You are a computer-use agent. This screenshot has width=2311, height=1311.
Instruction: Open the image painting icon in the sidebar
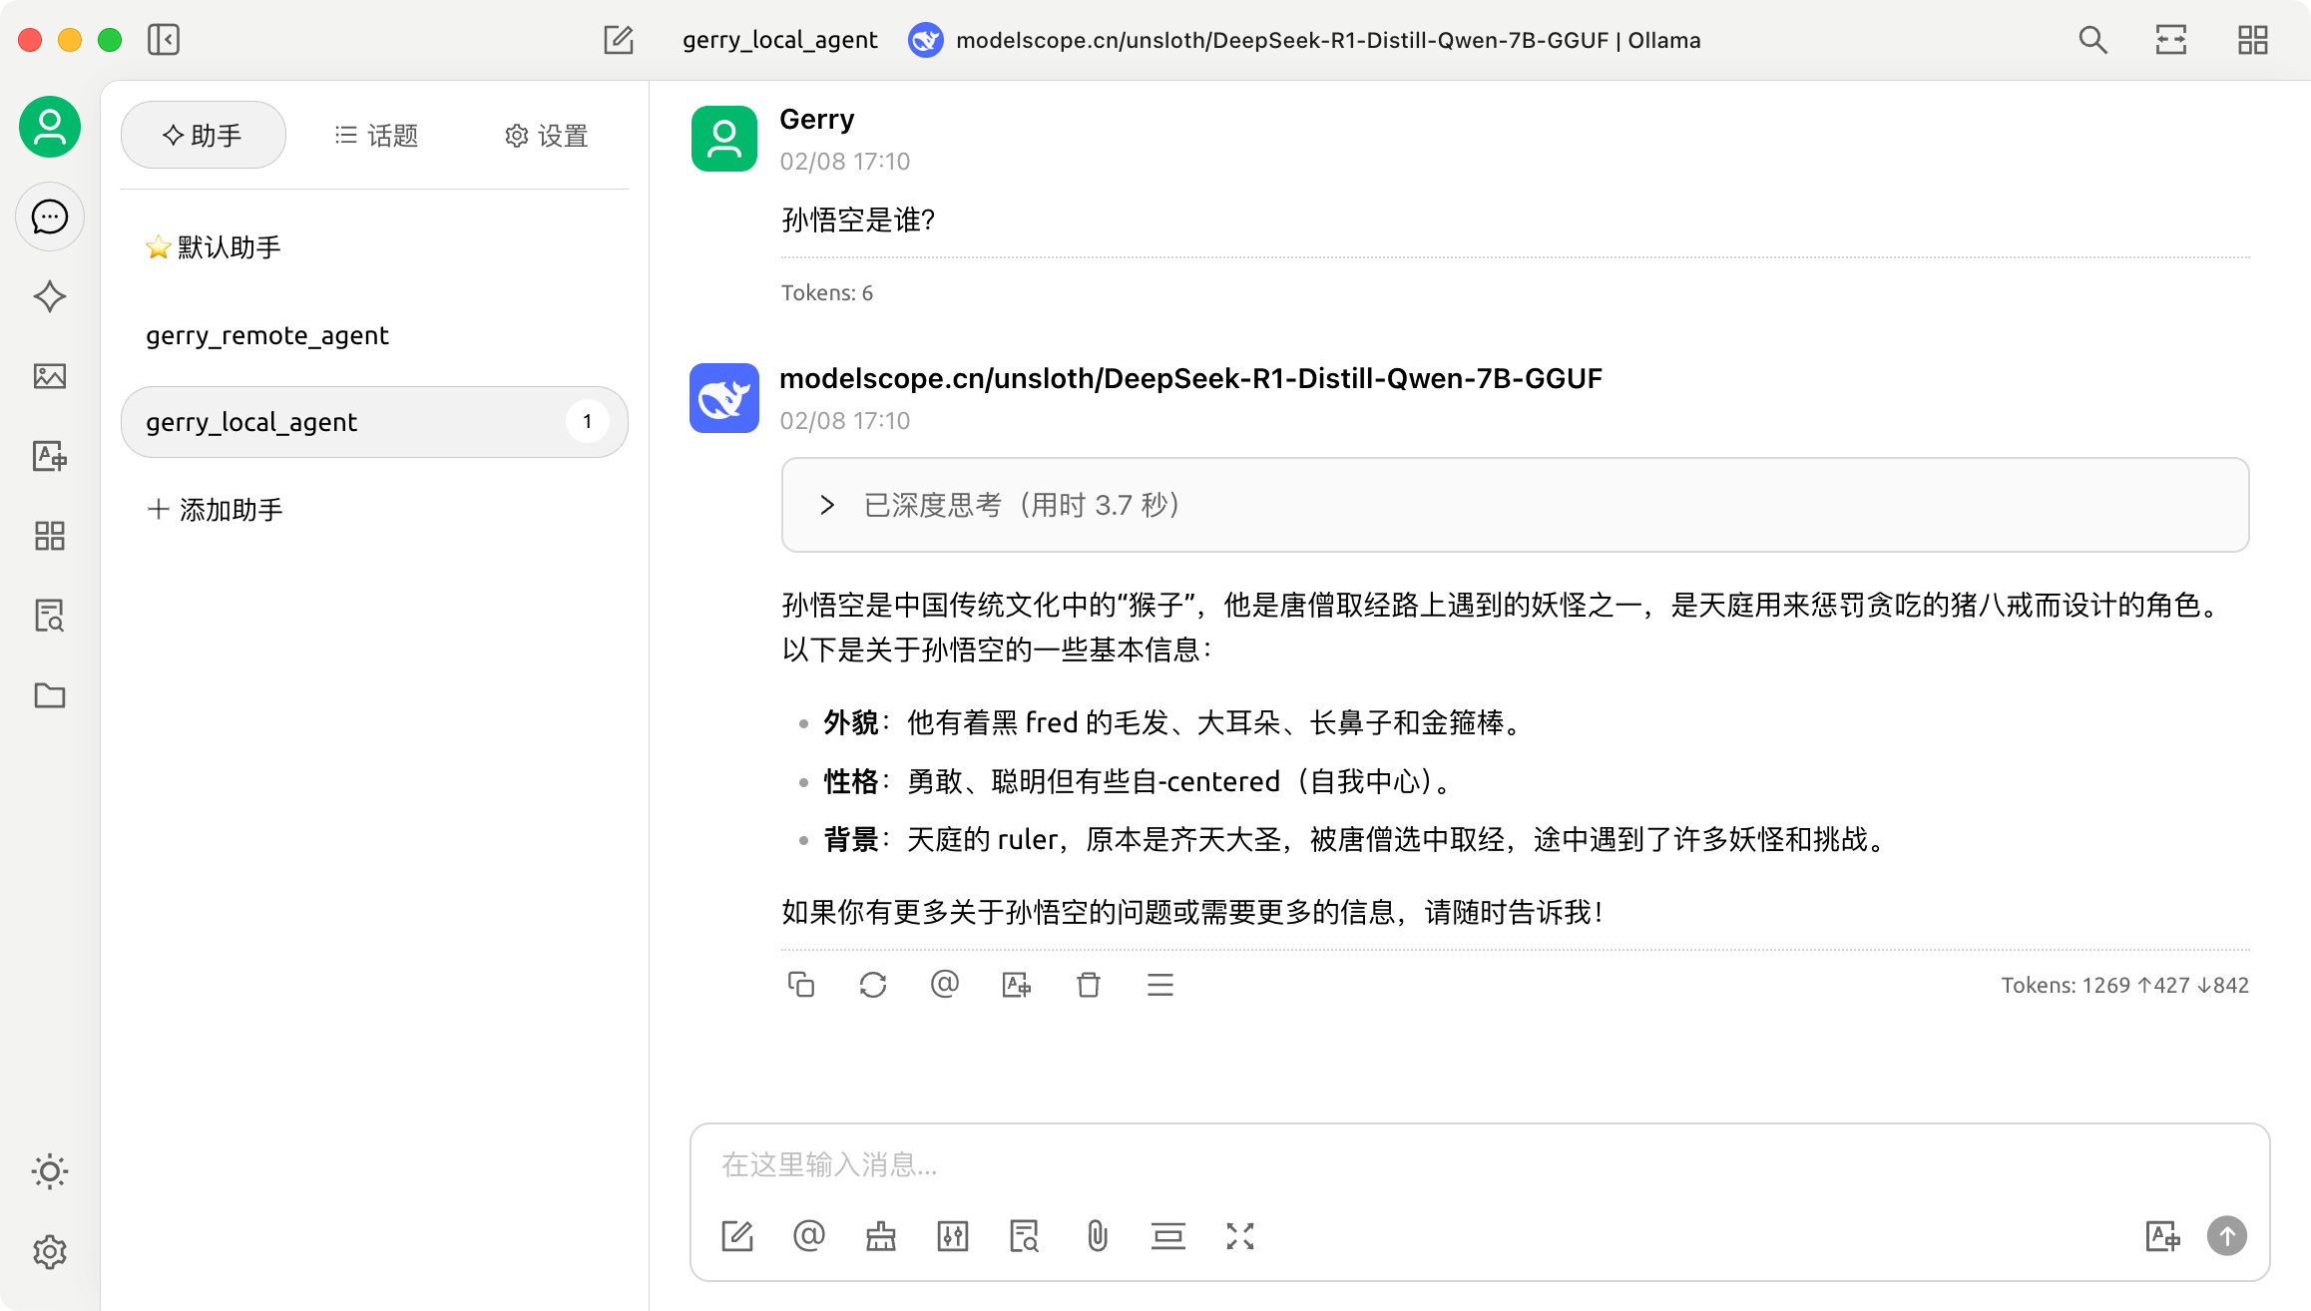49,376
